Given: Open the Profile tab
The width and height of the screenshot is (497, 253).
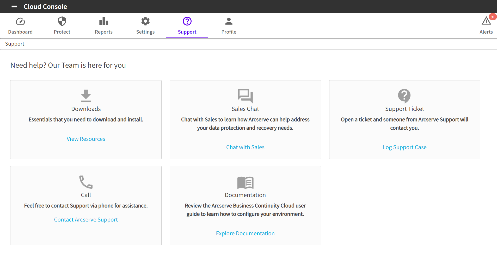Looking at the screenshot, I should [229, 26].
